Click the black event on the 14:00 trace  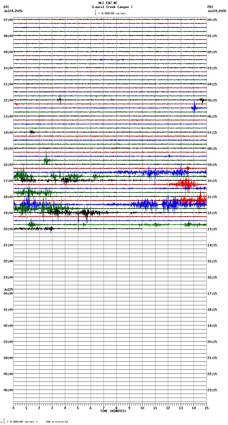32,132
